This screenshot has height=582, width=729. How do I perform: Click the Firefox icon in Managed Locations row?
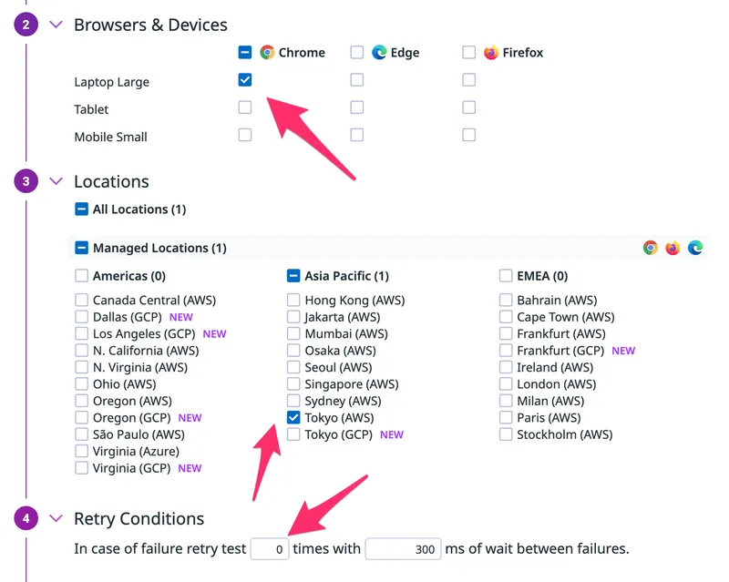pos(673,248)
